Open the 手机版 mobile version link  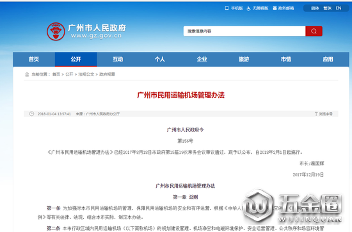(237, 8)
